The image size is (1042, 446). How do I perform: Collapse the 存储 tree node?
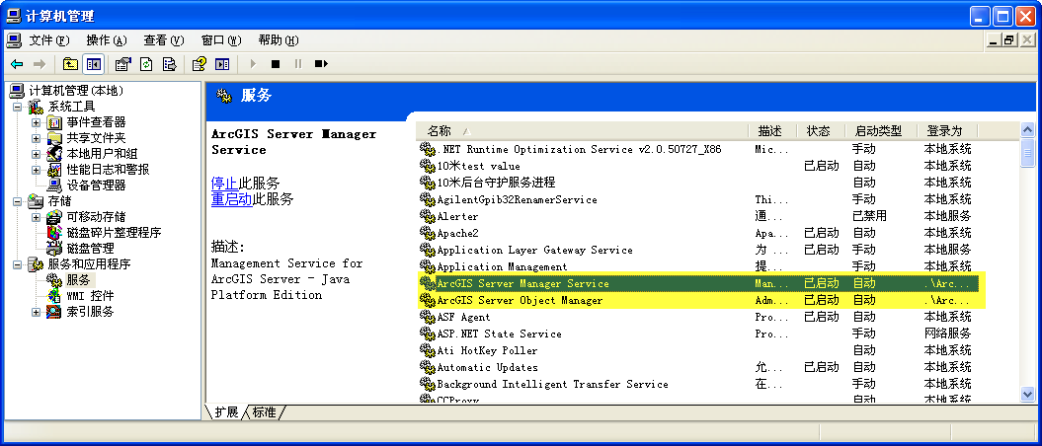tap(17, 201)
